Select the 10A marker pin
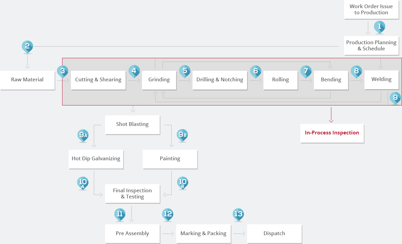 [x=83, y=183]
